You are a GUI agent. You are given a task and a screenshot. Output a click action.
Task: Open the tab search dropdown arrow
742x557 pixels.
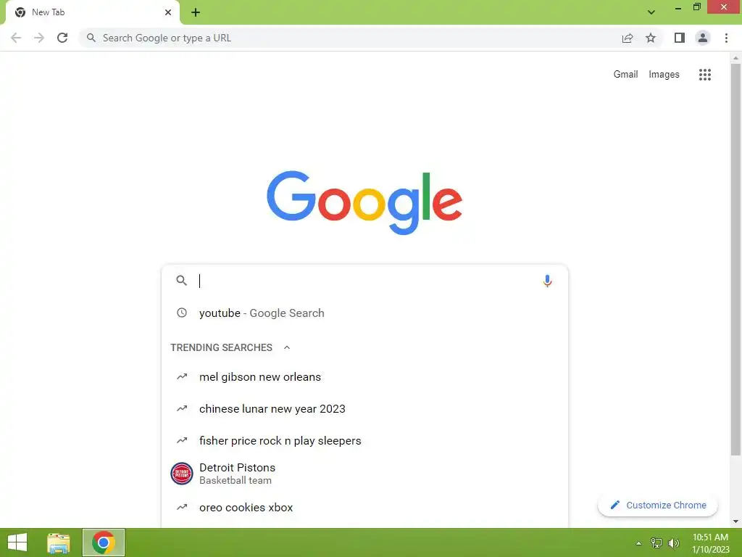point(651,12)
